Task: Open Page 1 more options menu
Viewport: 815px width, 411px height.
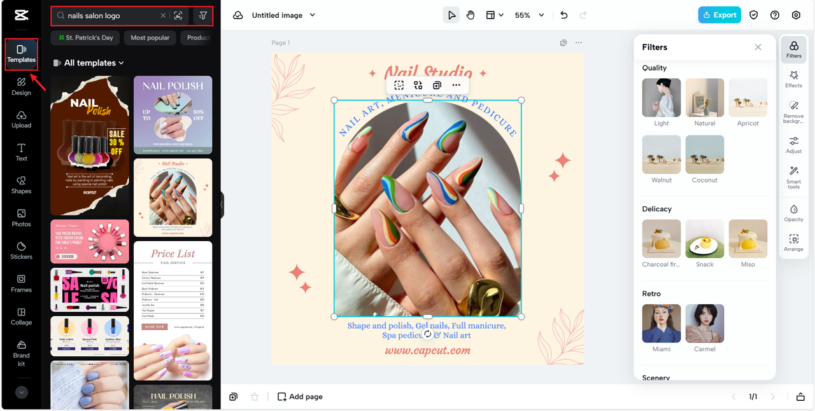Action: (x=578, y=43)
